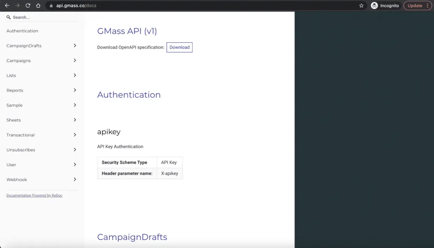Open the Incognito profile indicator

pyautogui.click(x=386, y=5)
